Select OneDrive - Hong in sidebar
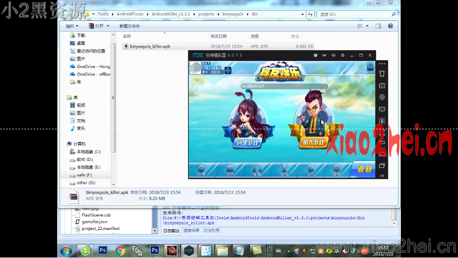This screenshot has height=258, width=458. tap(93, 66)
